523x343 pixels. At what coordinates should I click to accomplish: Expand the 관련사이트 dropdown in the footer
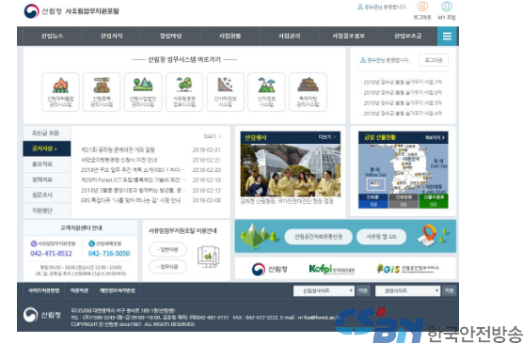click(407, 290)
